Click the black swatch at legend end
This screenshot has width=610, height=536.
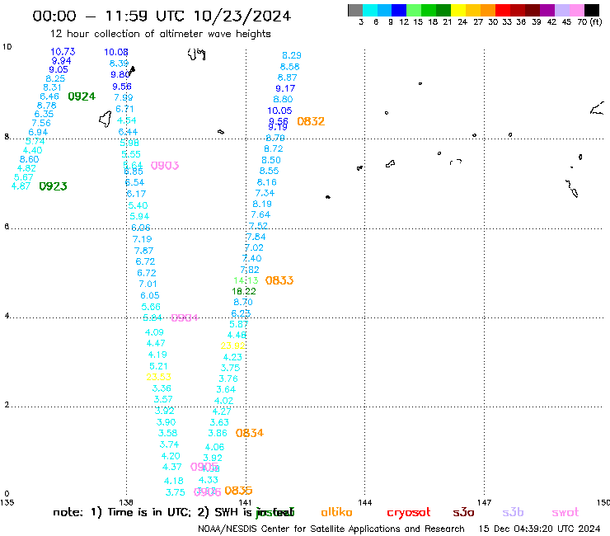click(592, 10)
